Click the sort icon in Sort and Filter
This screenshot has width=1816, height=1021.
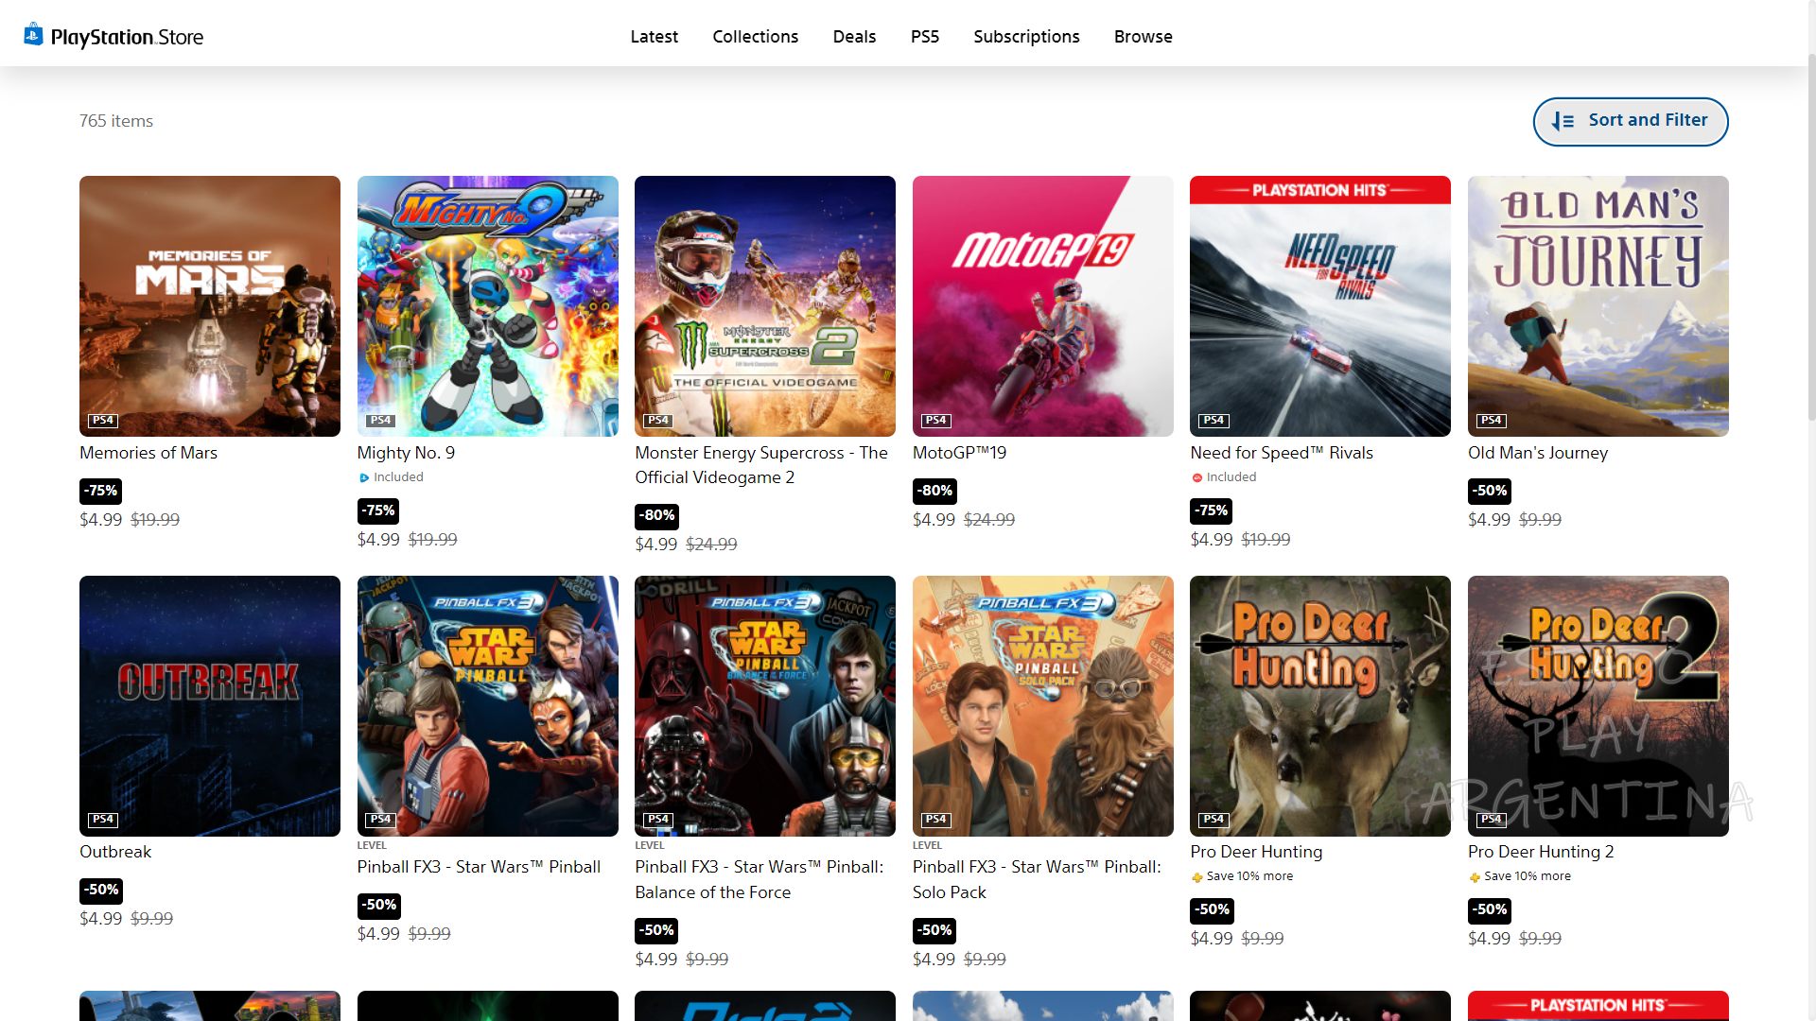click(1563, 121)
